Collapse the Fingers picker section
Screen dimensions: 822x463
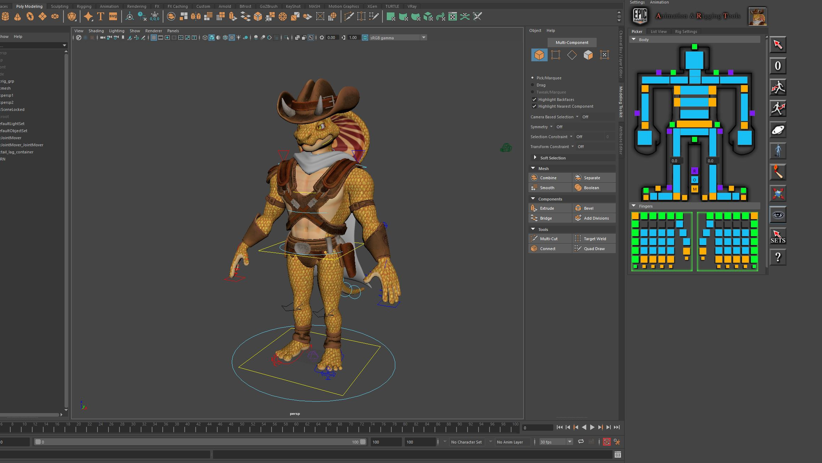(x=634, y=206)
